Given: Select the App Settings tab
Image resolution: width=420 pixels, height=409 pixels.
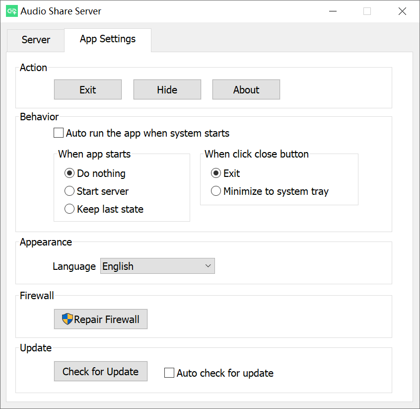Looking at the screenshot, I should pyautogui.click(x=108, y=39).
